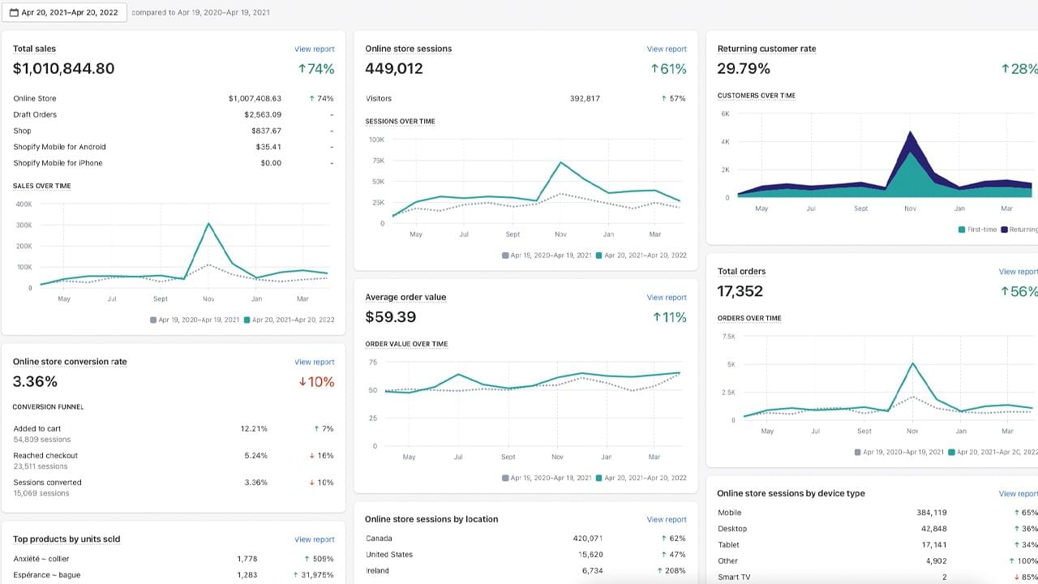1038x584 pixels.
Task: View report for sessions by location
Action: point(666,520)
